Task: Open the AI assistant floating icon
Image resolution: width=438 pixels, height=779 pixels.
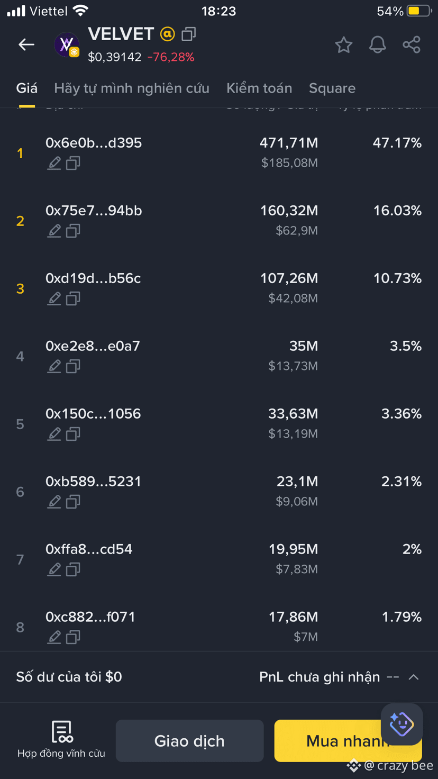Action: point(402,724)
